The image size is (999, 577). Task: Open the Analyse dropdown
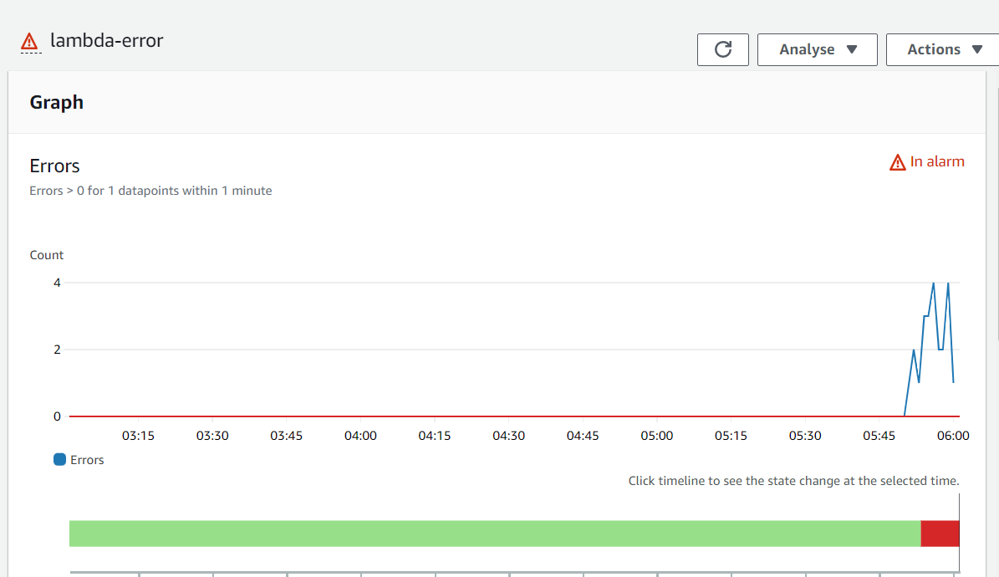click(x=817, y=49)
